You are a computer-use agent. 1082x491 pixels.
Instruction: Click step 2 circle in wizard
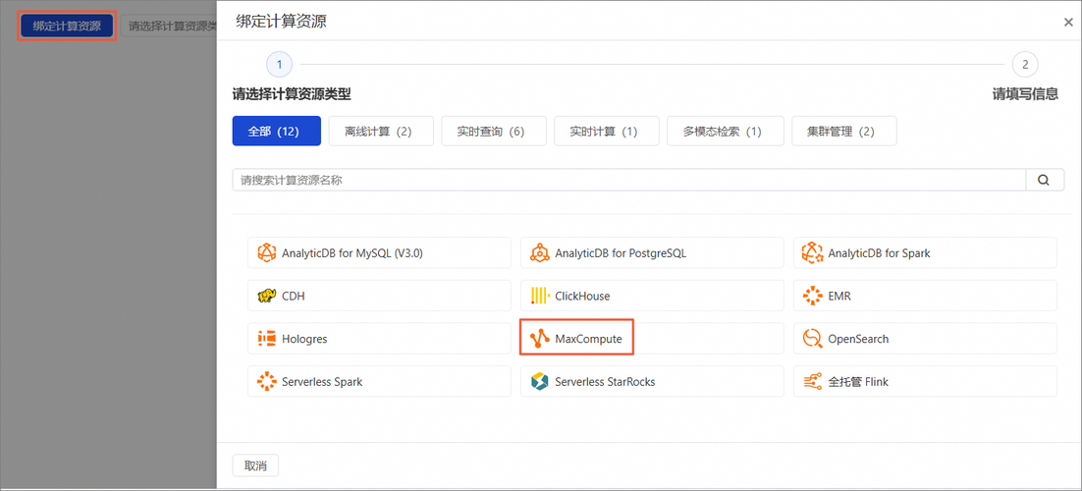click(1025, 65)
